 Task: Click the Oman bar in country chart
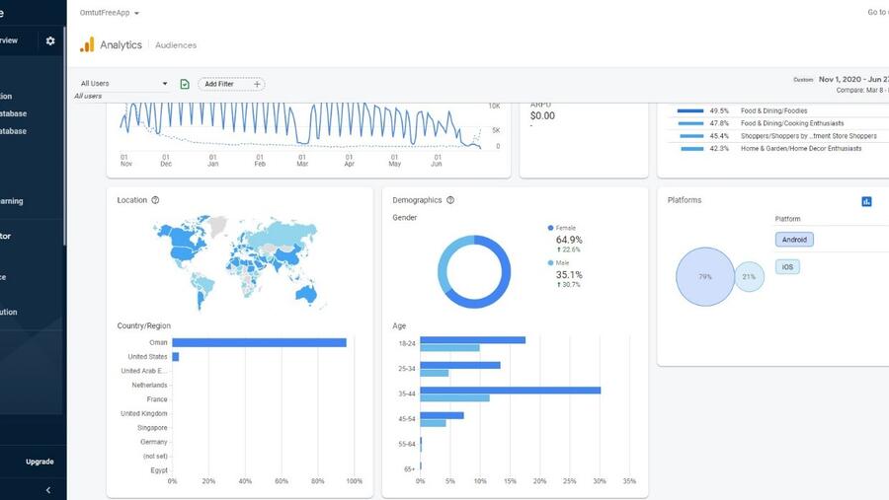(x=259, y=342)
